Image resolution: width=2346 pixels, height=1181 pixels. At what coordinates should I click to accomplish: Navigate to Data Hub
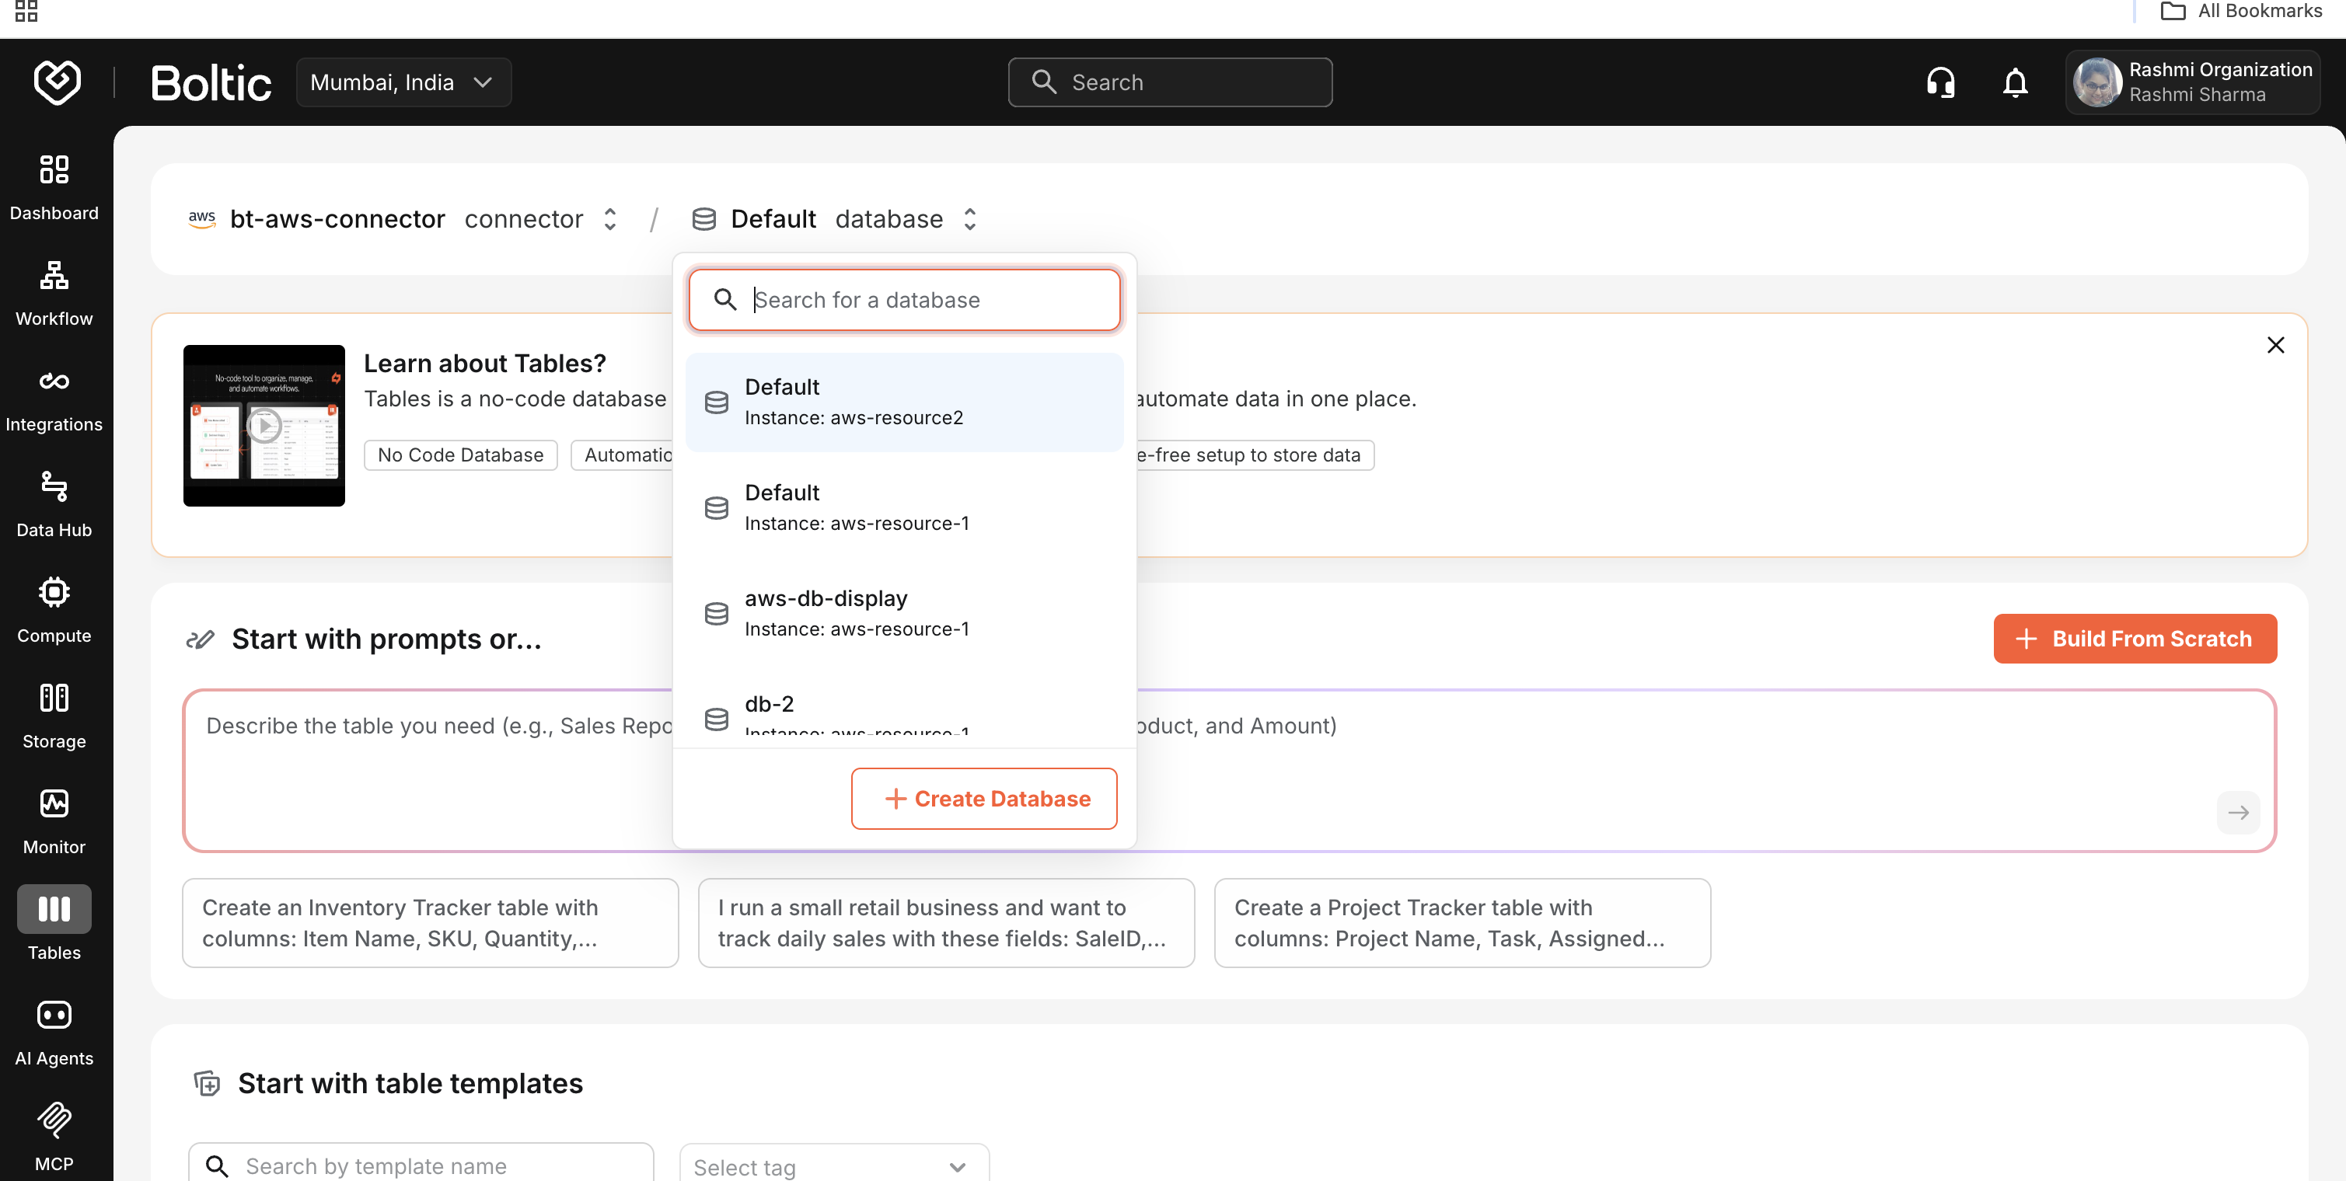tap(54, 503)
